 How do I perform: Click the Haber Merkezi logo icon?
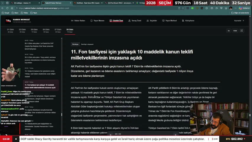(x=8, y=21)
